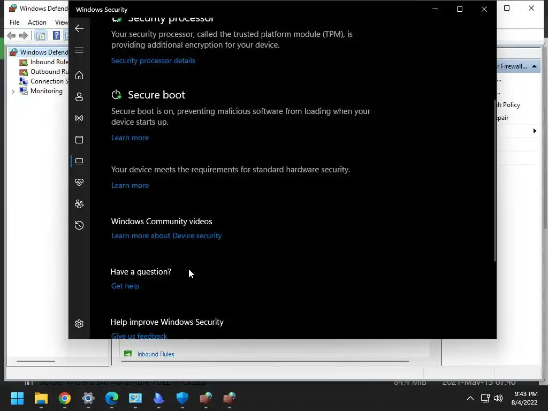Switch to second Firewall brick icon in taskbar
Screen dimensions: 548x411
click(x=229, y=398)
